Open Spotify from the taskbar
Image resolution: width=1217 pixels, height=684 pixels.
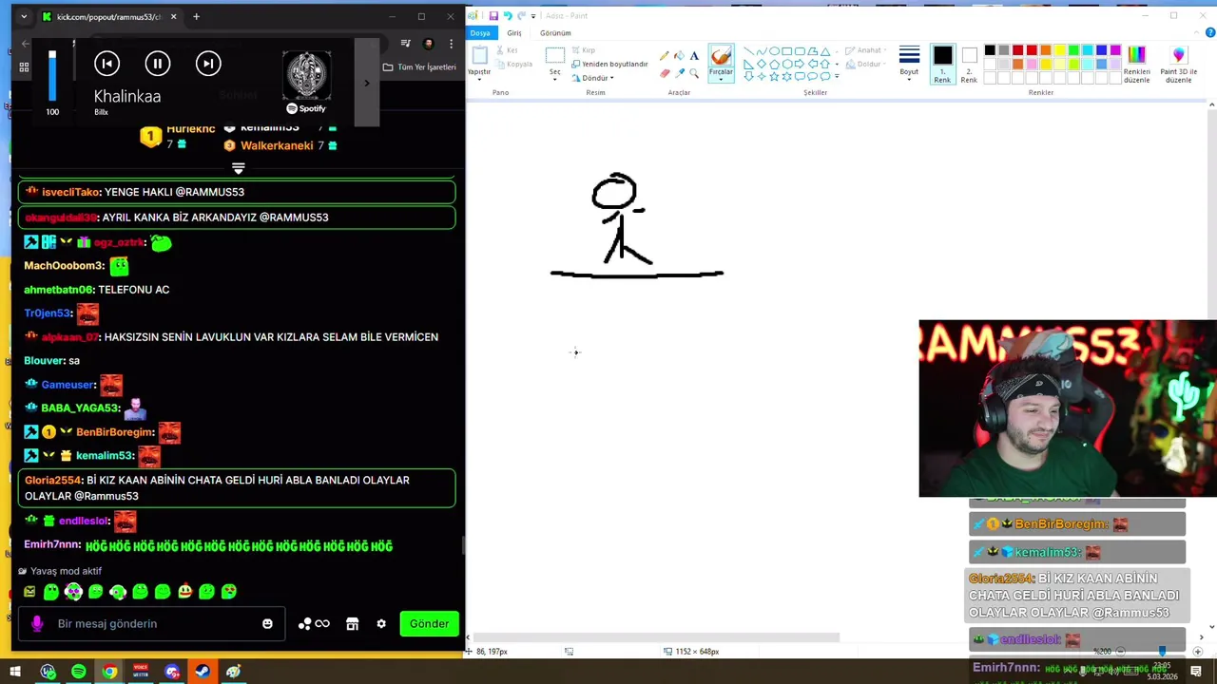click(x=79, y=672)
